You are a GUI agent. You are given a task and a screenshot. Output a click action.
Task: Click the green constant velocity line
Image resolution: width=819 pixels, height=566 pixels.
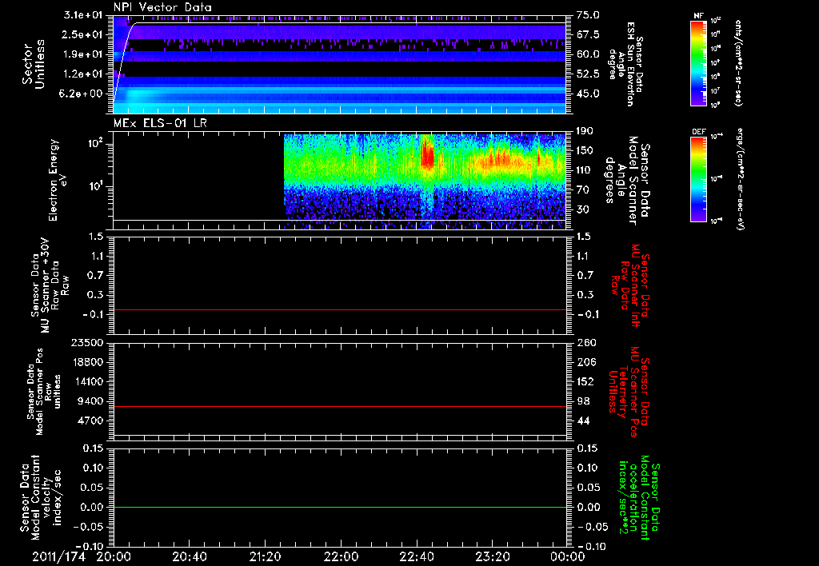340,507
